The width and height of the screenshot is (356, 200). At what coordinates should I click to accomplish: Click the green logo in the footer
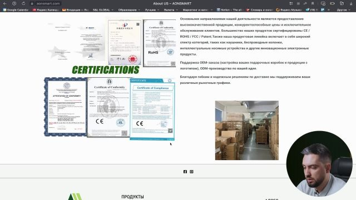coord(75,197)
